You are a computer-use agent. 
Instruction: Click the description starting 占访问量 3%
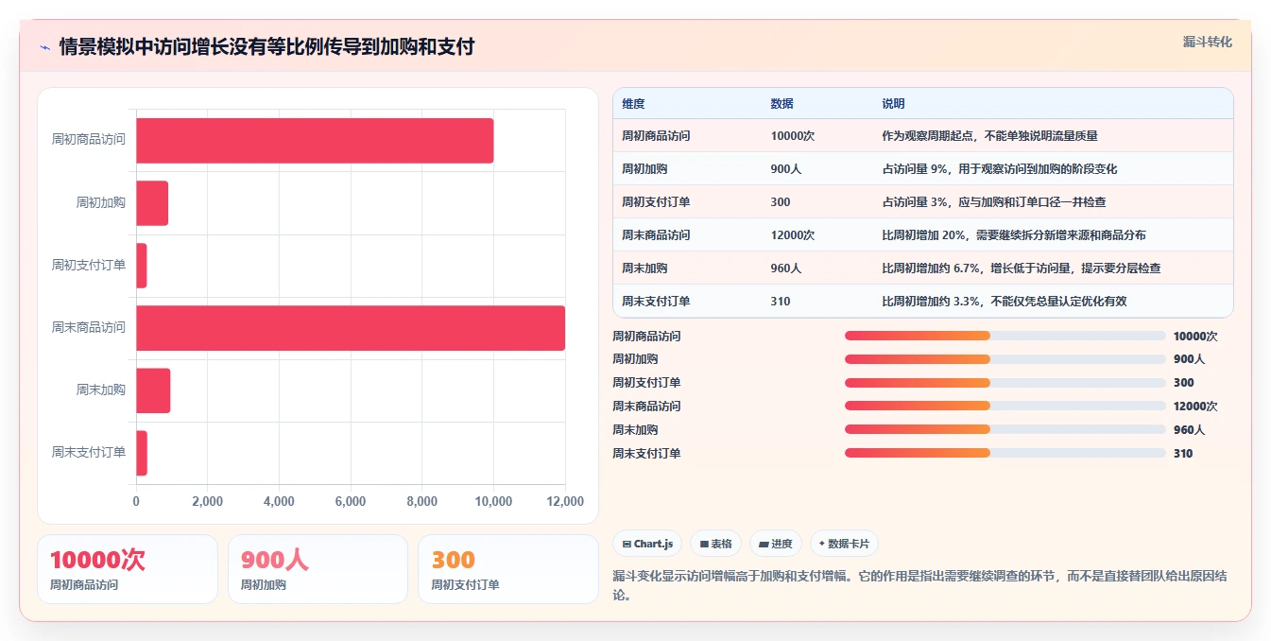click(993, 202)
